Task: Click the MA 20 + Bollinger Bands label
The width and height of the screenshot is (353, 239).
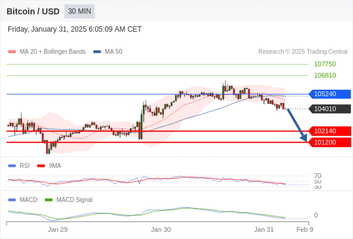Action: point(53,52)
